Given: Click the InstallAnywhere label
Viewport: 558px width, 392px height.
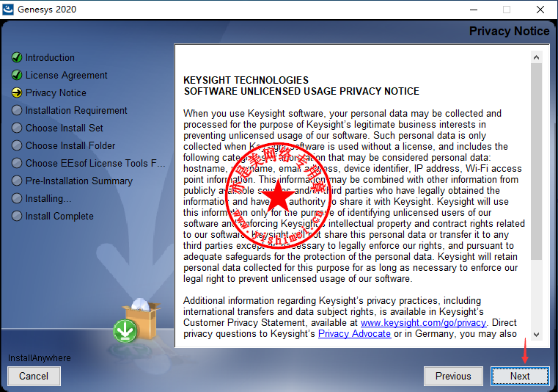Looking at the screenshot, I should tap(40, 357).
